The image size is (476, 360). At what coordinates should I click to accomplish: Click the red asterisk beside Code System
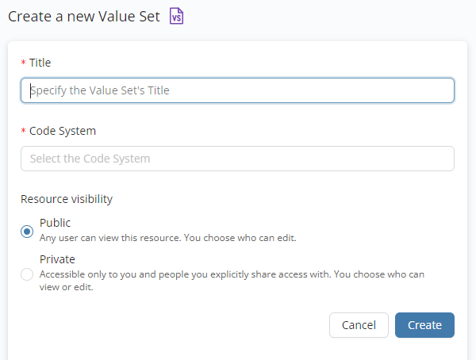(24, 132)
